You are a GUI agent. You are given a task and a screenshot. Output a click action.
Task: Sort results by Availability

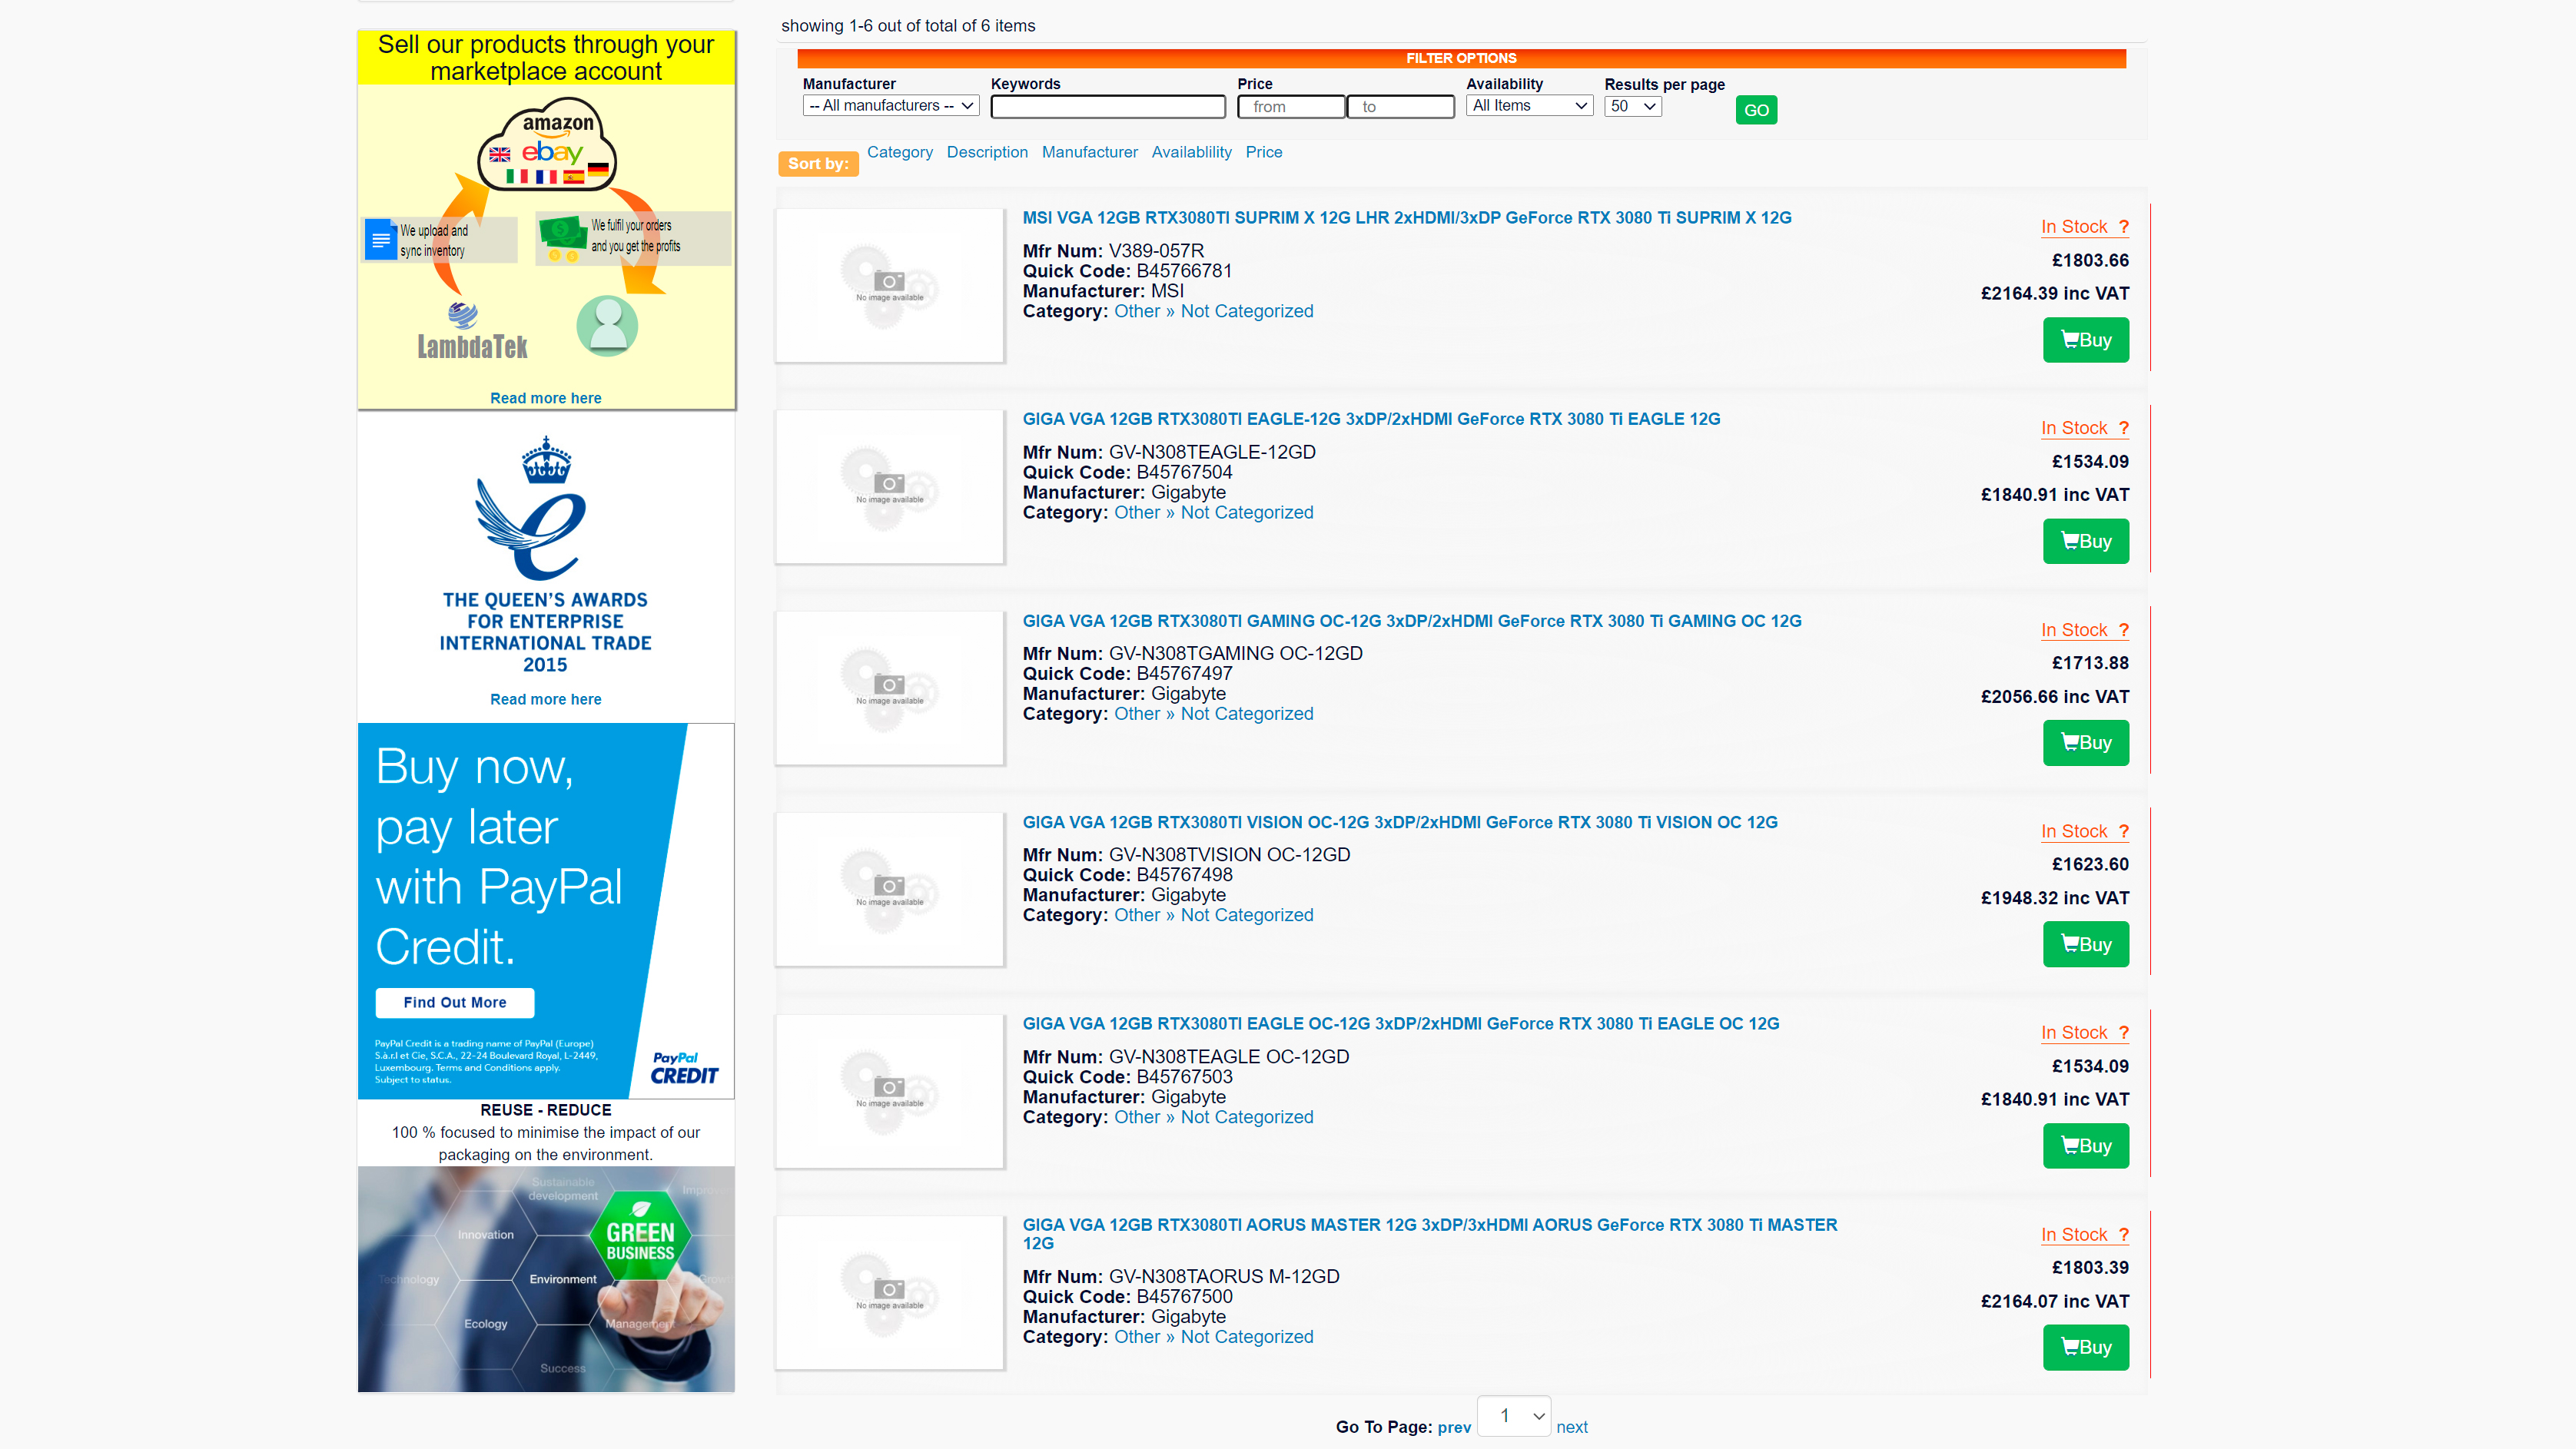point(1190,152)
